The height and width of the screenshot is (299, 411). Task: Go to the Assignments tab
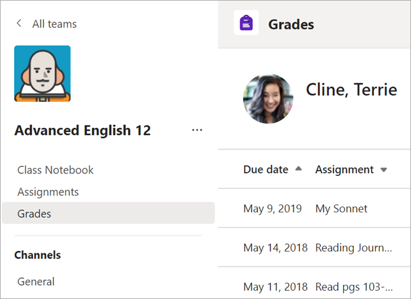tap(48, 192)
